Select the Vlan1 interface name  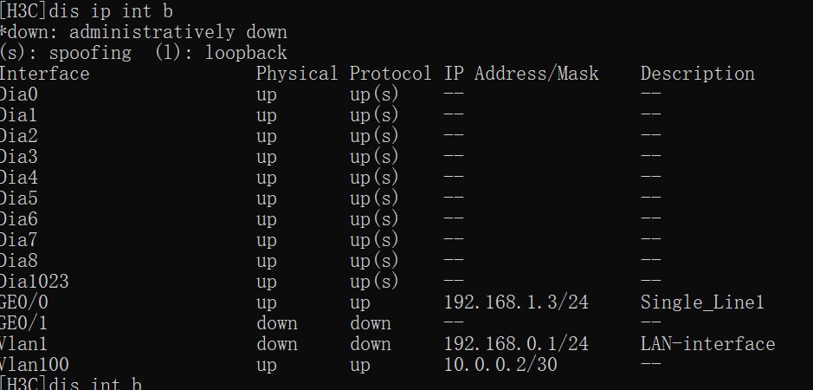[24, 344]
